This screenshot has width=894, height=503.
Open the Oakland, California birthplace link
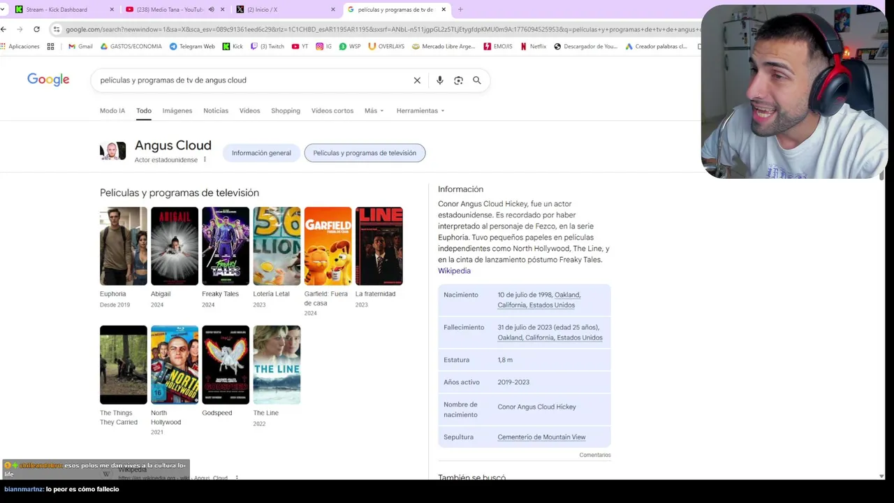(x=539, y=300)
